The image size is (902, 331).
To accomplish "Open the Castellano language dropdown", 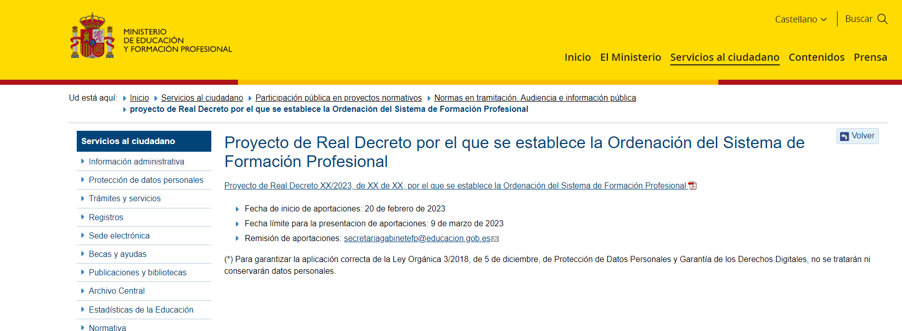I will click(801, 19).
